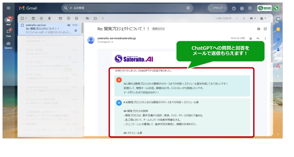Open the あ input tools dropdown
The image size is (294, 157).
(x=263, y=18)
